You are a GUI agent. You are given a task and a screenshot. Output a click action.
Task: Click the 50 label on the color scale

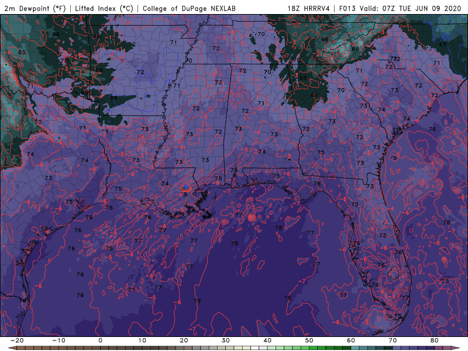(x=309, y=340)
